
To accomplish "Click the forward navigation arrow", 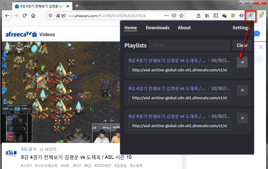I will [16, 16].
